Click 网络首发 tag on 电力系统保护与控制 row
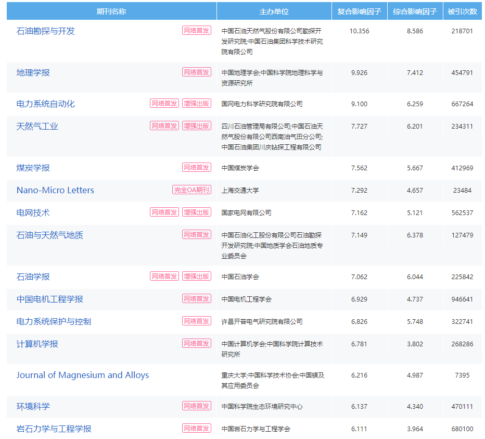The height and width of the screenshot is (439, 485). [197, 321]
